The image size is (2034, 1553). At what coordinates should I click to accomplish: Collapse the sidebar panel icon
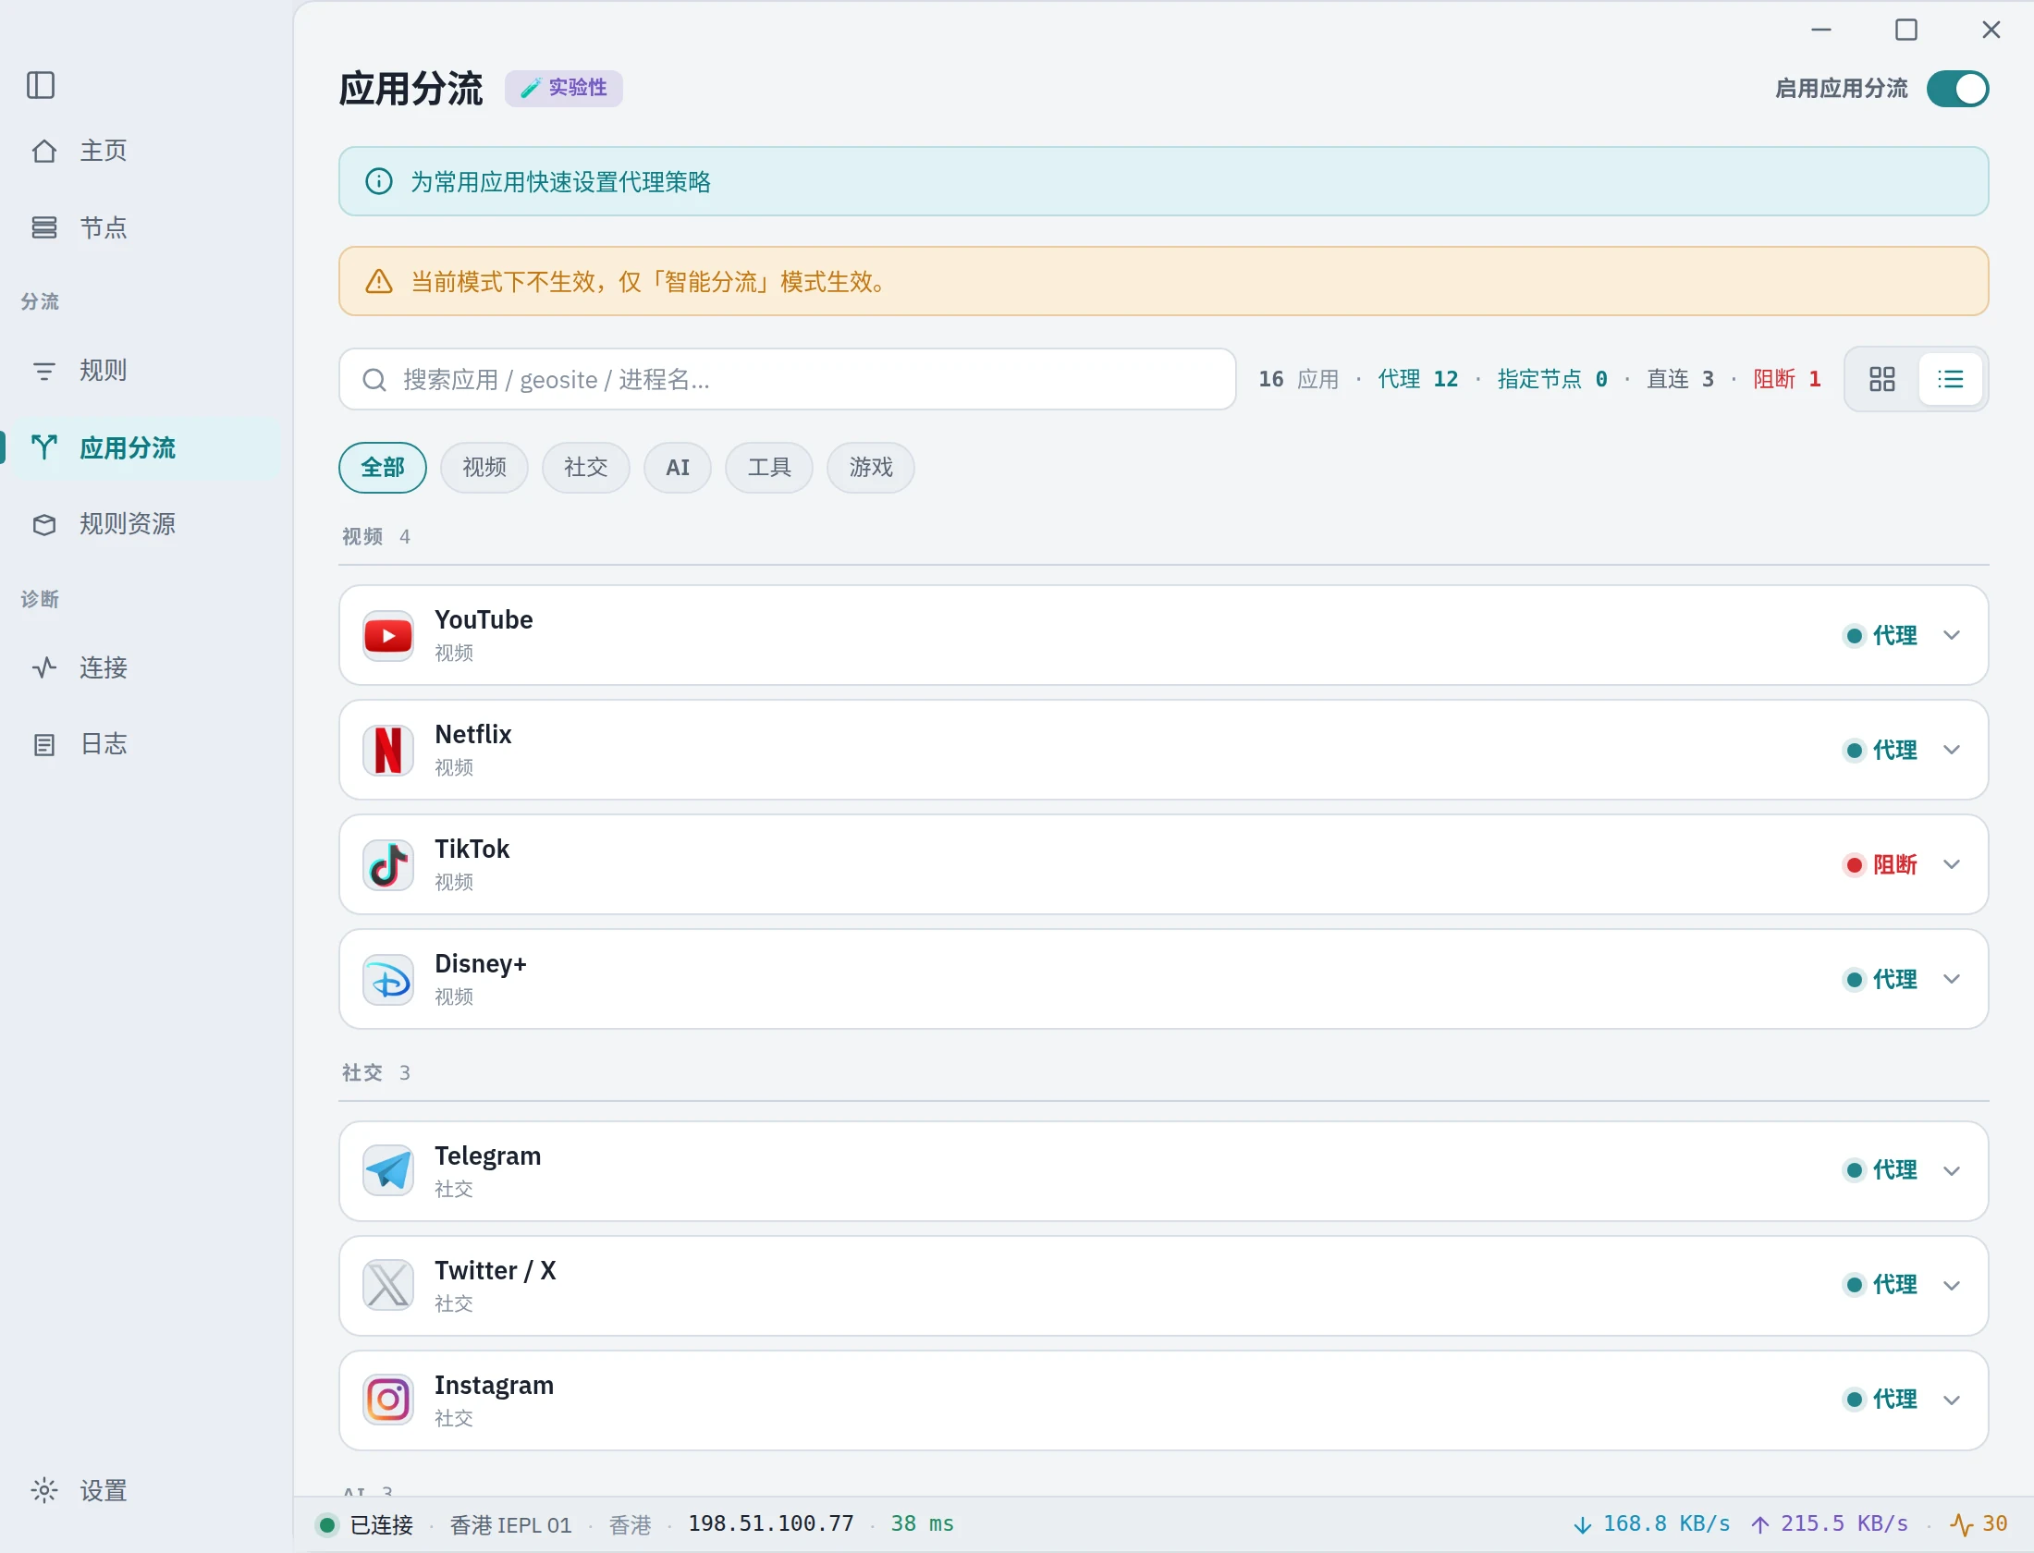(41, 85)
